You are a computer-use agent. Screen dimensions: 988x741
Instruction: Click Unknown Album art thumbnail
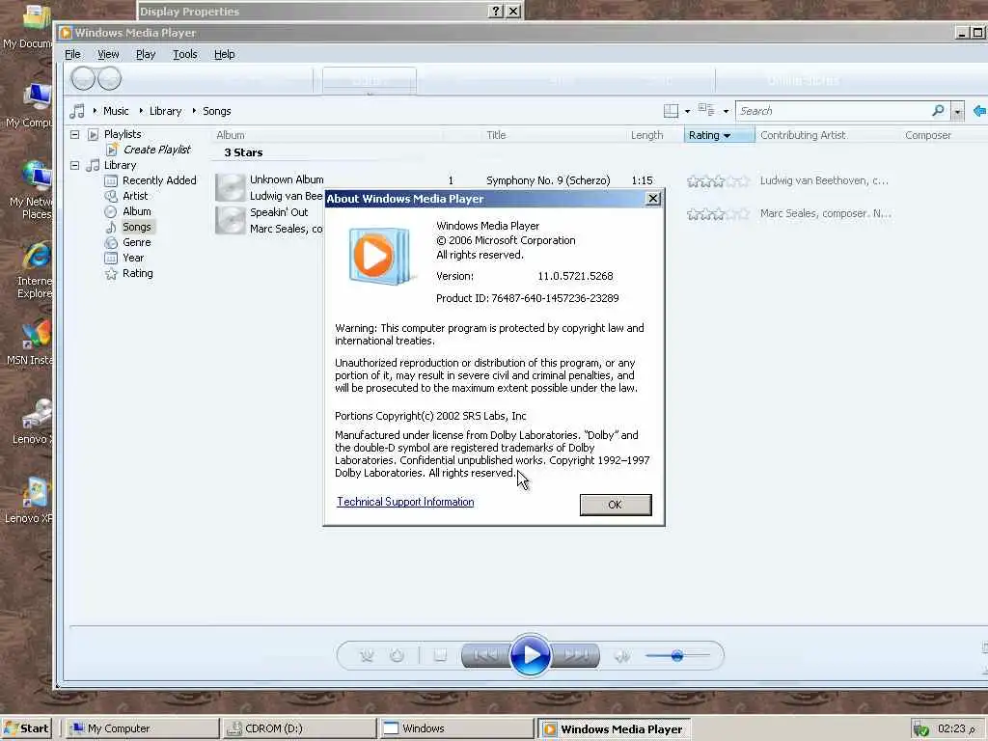pos(230,188)
